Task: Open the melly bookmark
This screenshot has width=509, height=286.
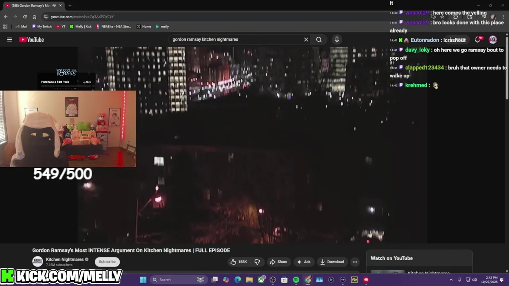Action: pos(162,27)
